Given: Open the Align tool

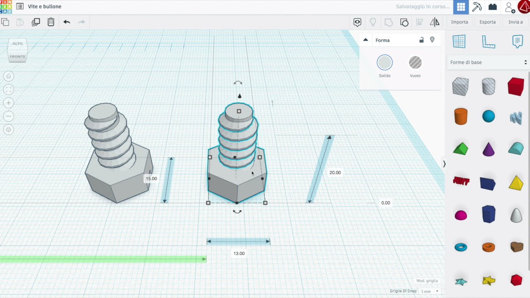Looking at the screenshot, I should pyautogui.click(x=419, y=22).
